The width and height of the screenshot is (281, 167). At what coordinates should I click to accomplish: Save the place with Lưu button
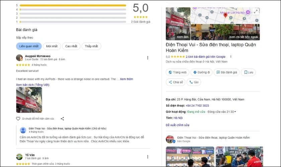pyautogui.click(x=248, y=72)
